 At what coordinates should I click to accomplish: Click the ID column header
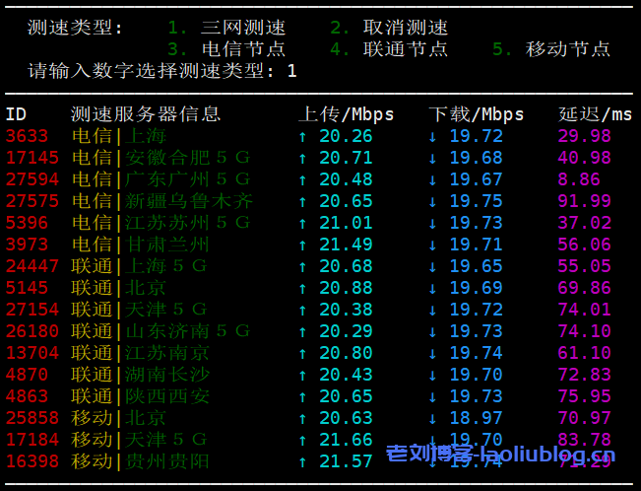coord(16,114)
